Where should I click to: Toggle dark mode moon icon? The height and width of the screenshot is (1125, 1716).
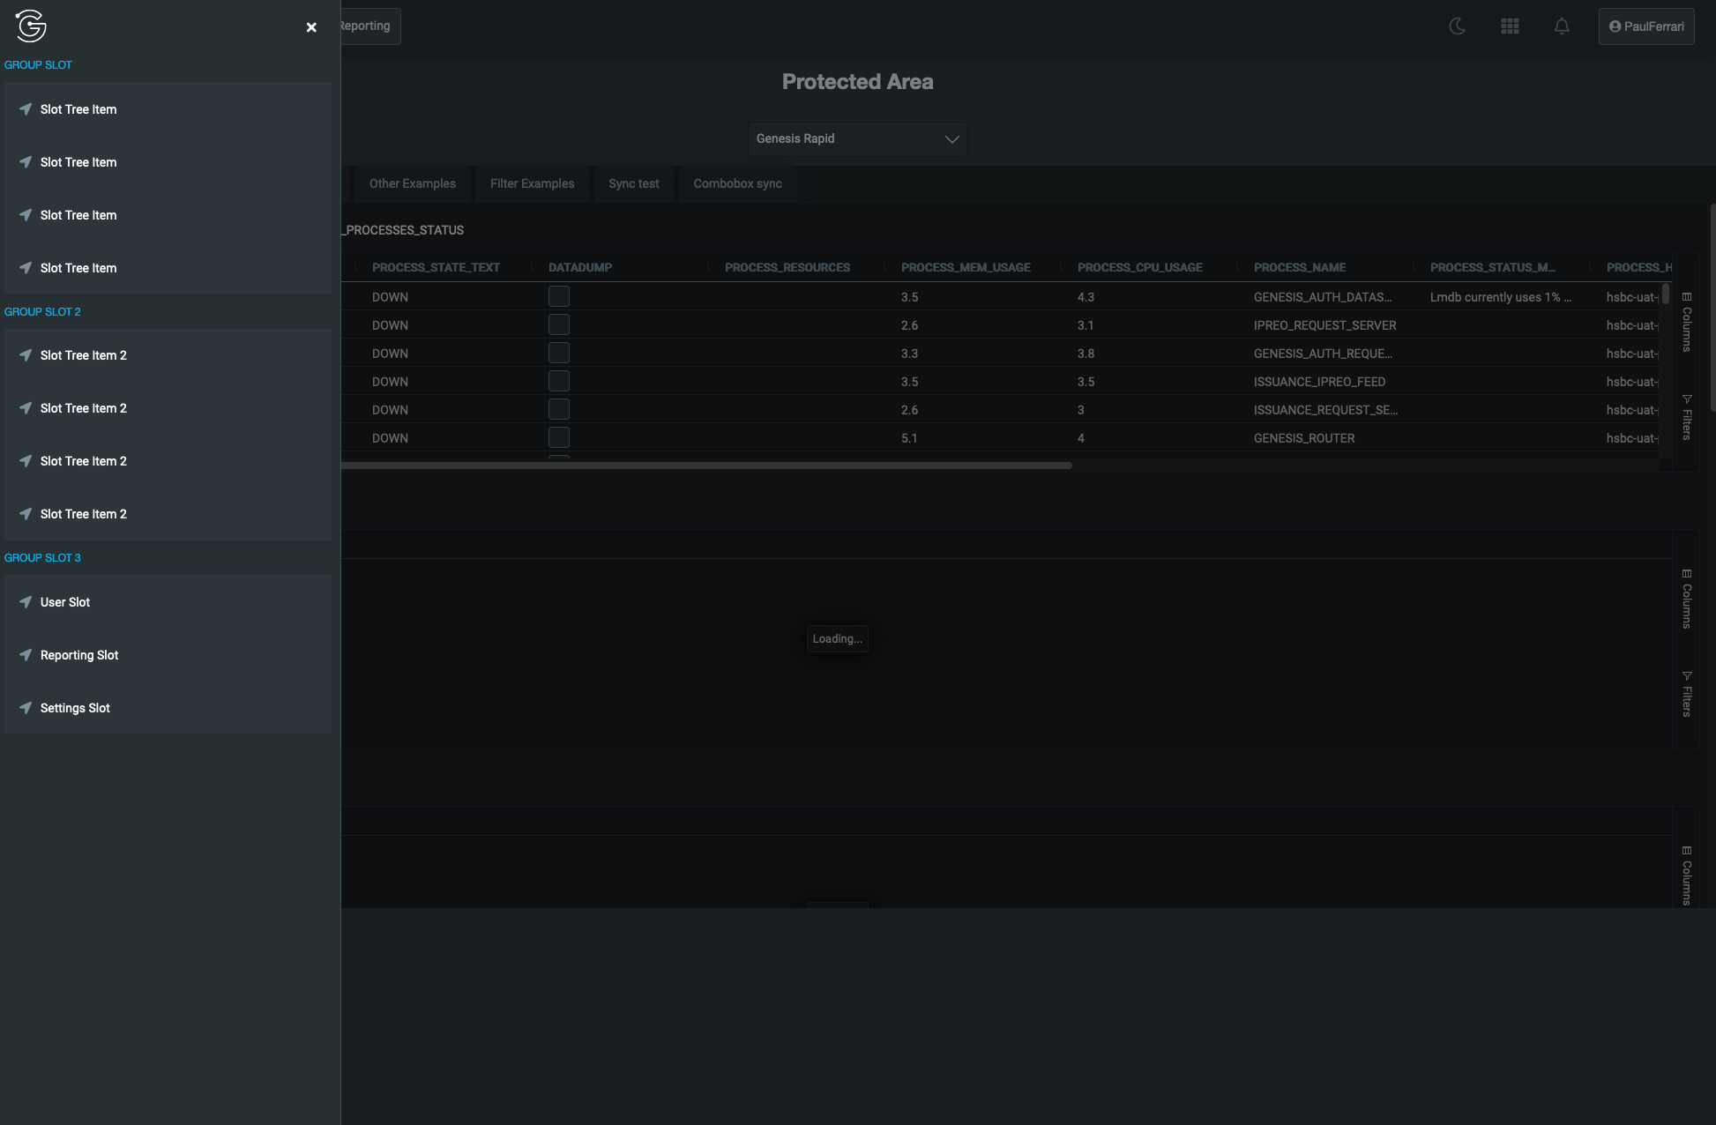tap(1458, 26)
